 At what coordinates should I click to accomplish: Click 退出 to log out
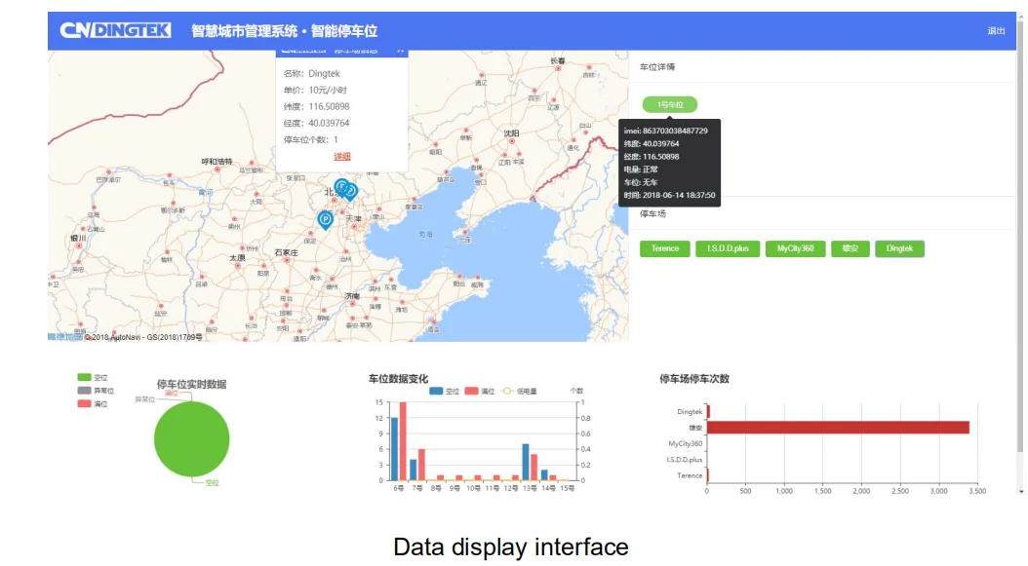pyautogui.click(x=996, y=31)
